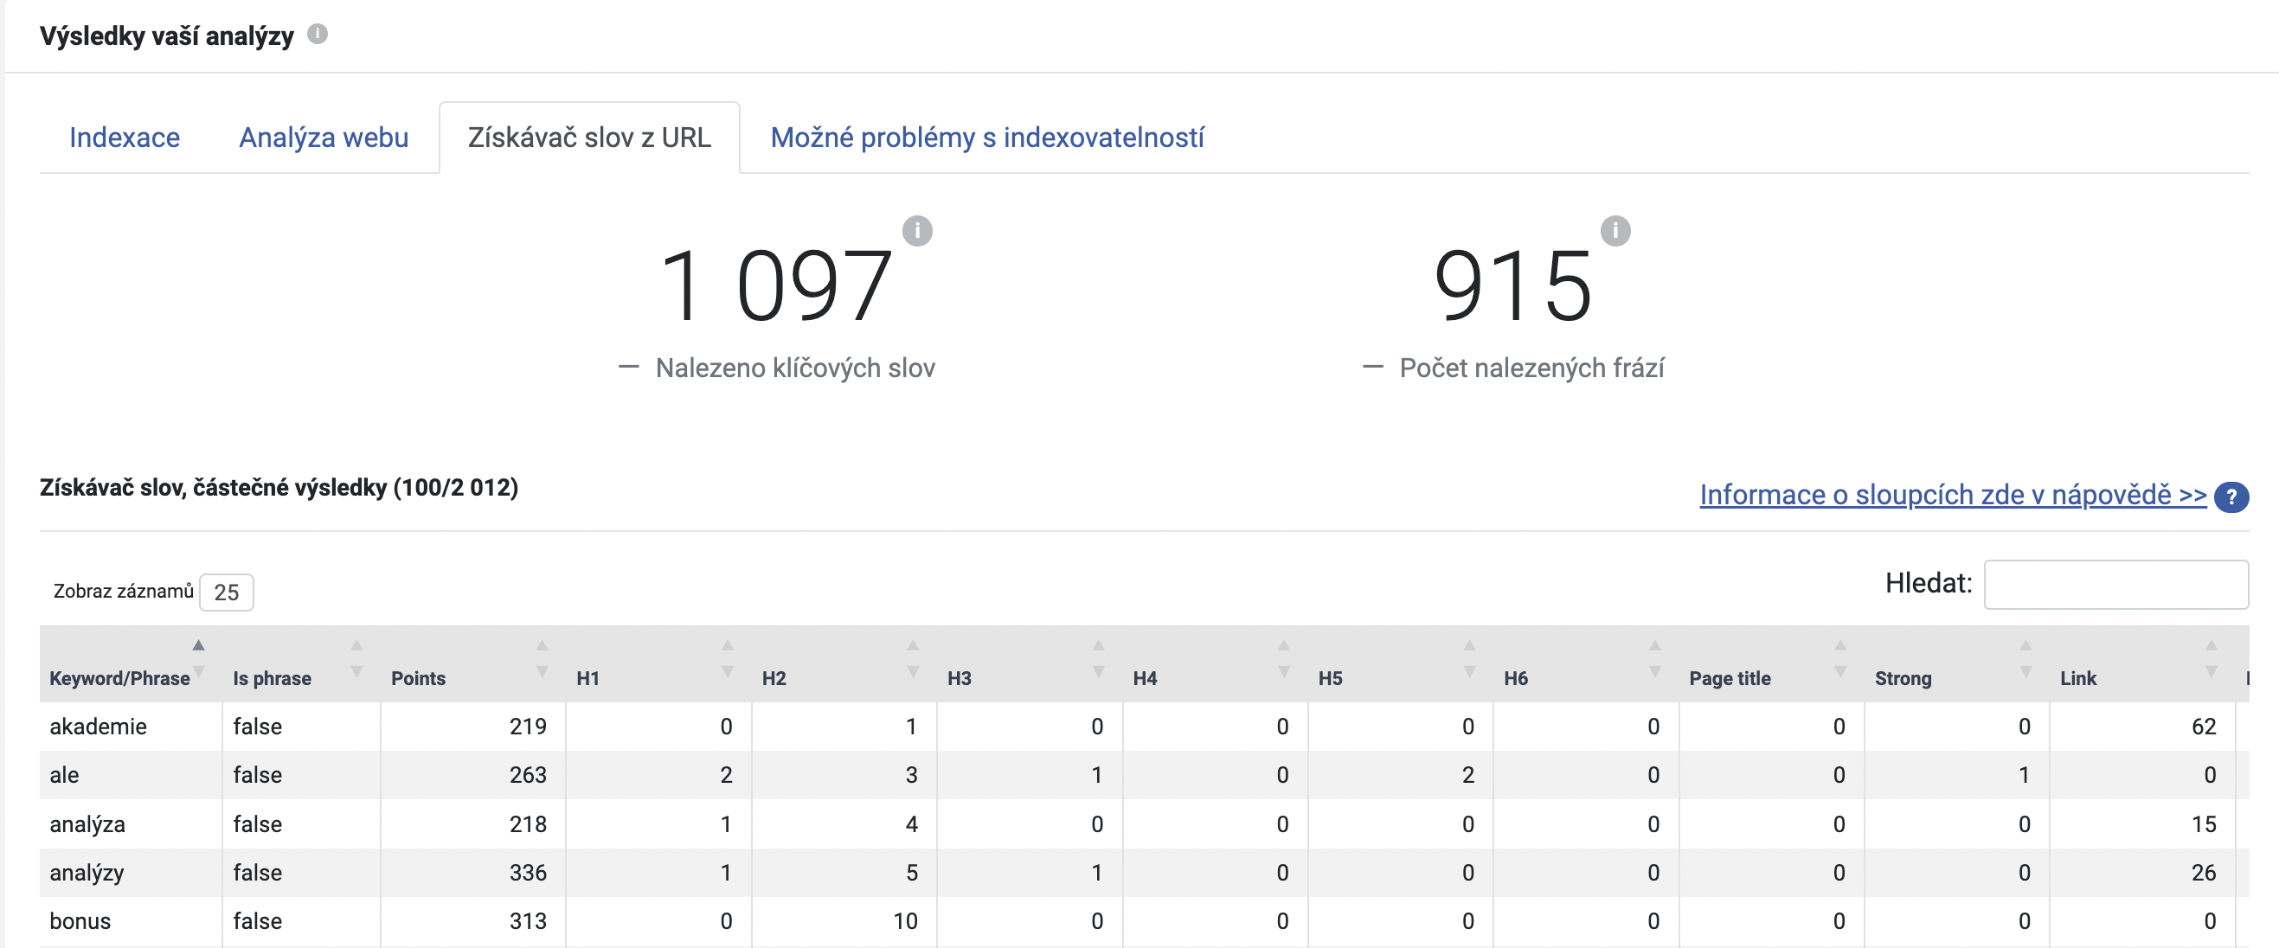Sort table by H5 column arrows
2279x948 pixels.
coord(1468,658)
